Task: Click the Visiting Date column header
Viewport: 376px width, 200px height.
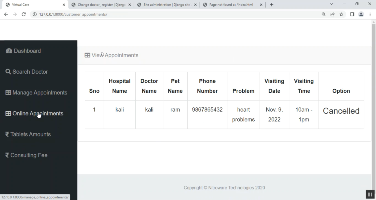Action: coord(274,86)
